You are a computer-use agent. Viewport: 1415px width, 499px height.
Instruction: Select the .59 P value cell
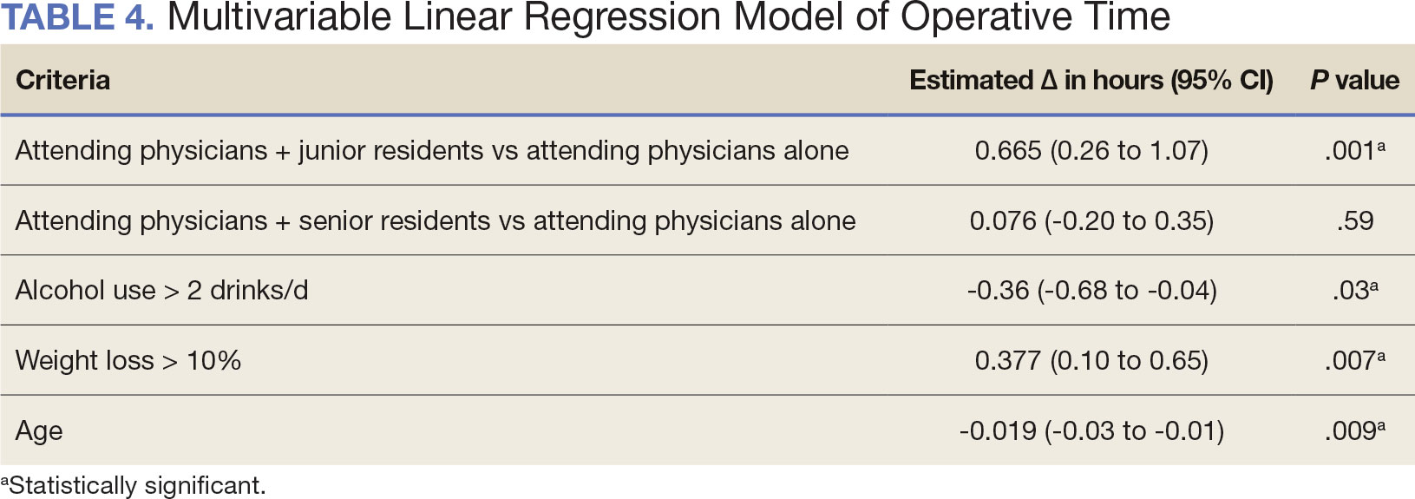pyautogui.click(x=1354, y=221)
